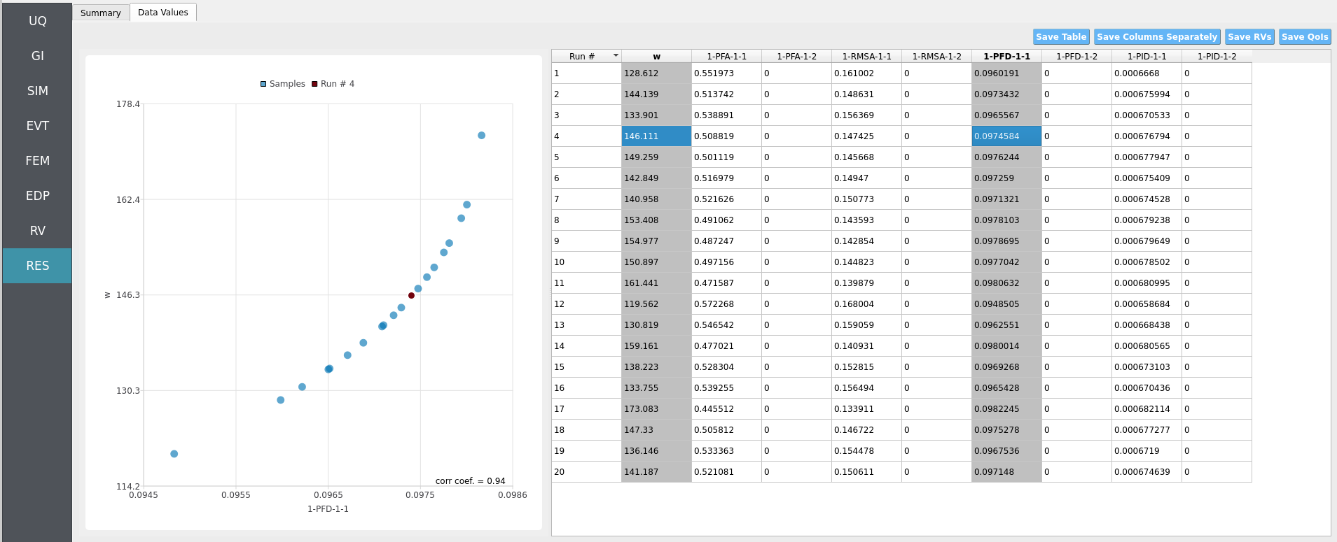Viewport: 1337px width, 542px height.
Task: Sort by Run # column sort arrow
Action: coord(616,55)
